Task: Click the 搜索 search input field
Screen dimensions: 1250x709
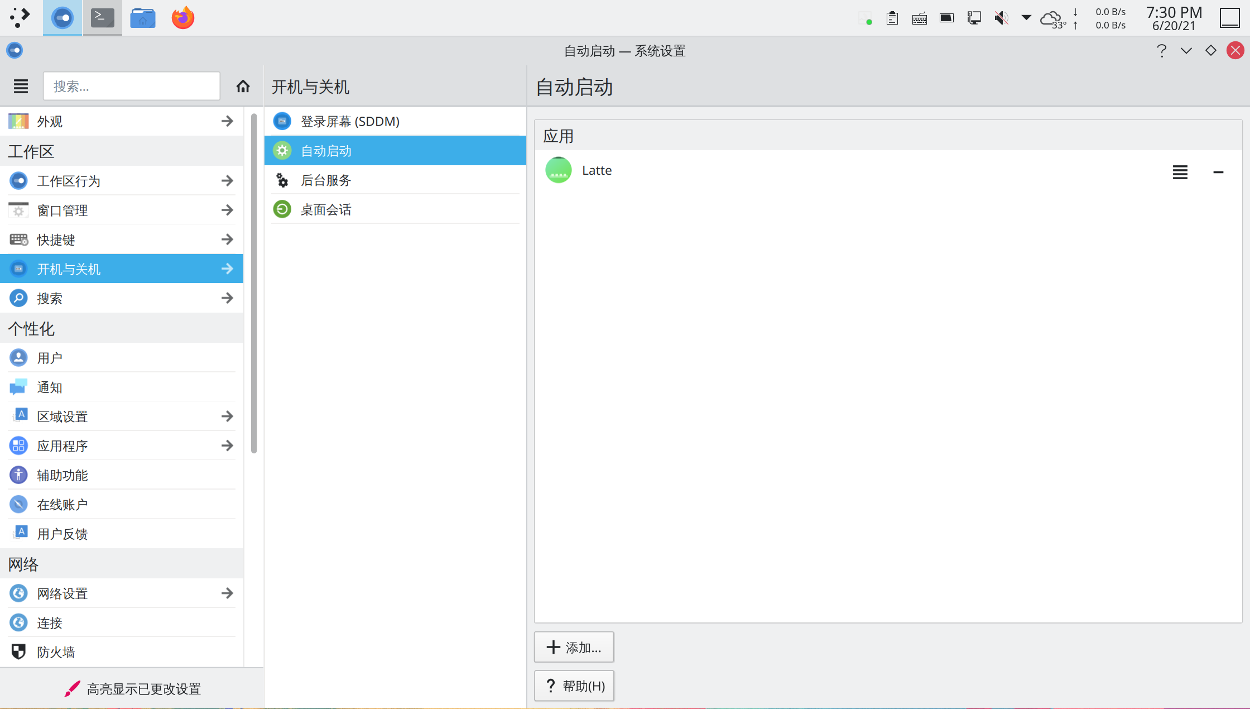Action: [132, 87]
